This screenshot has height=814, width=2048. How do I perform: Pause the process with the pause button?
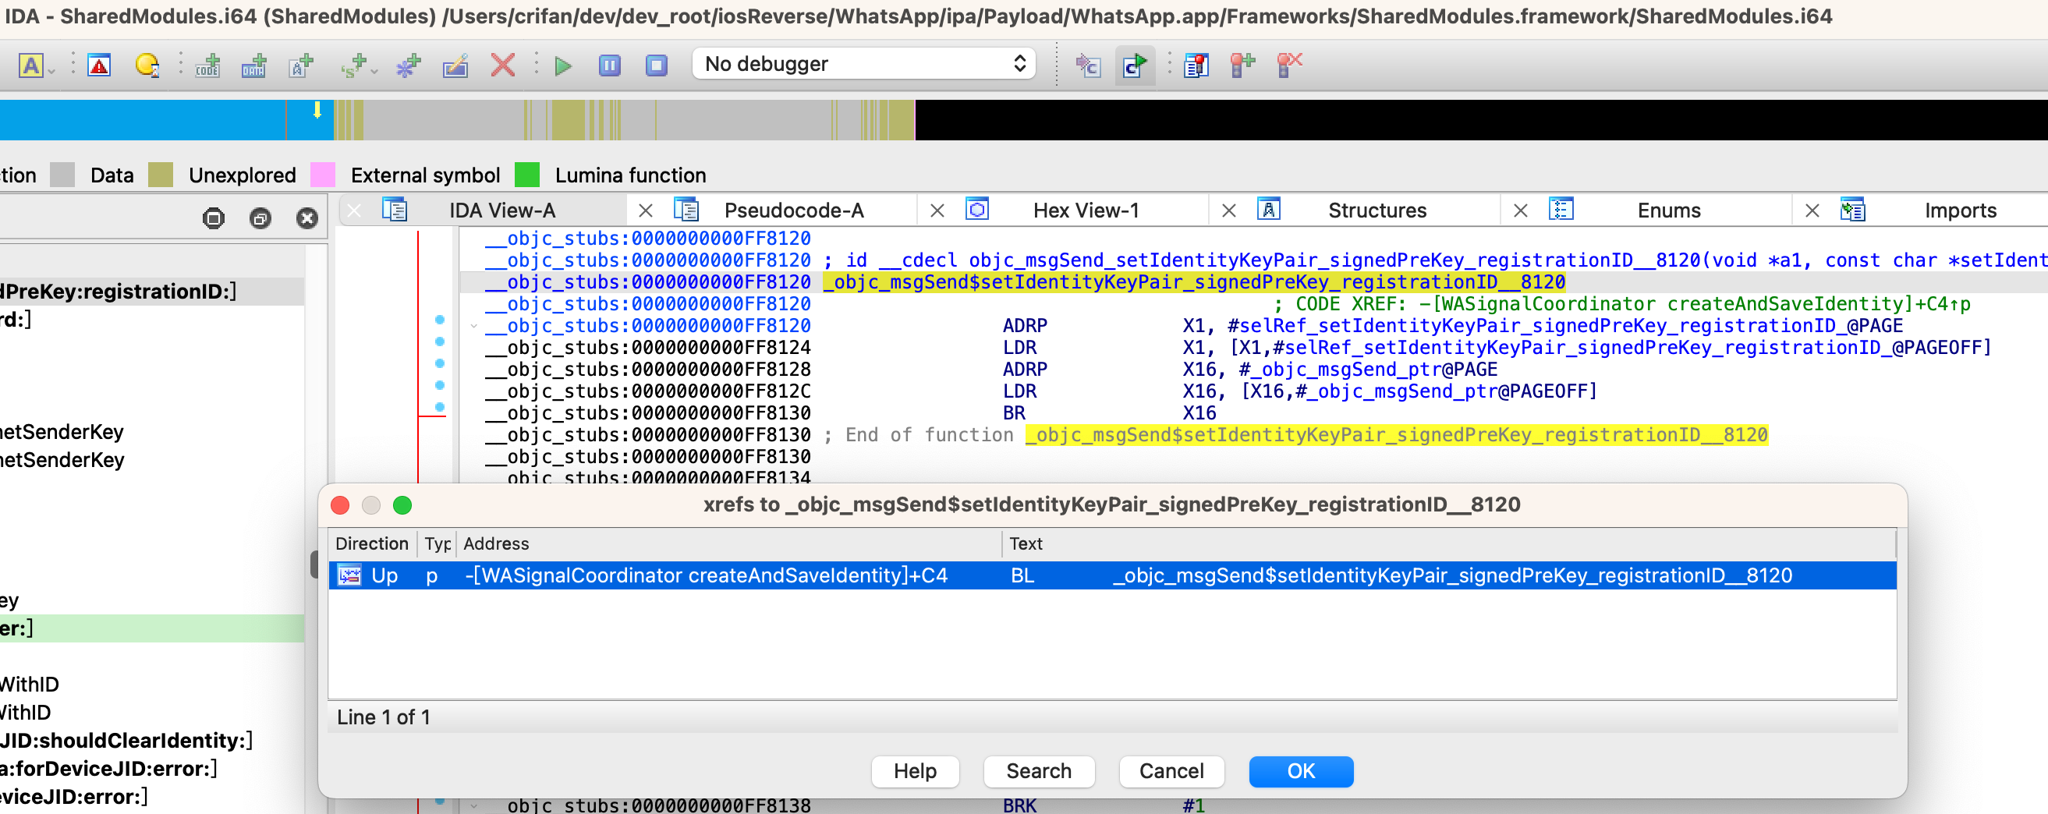point(609,65)
